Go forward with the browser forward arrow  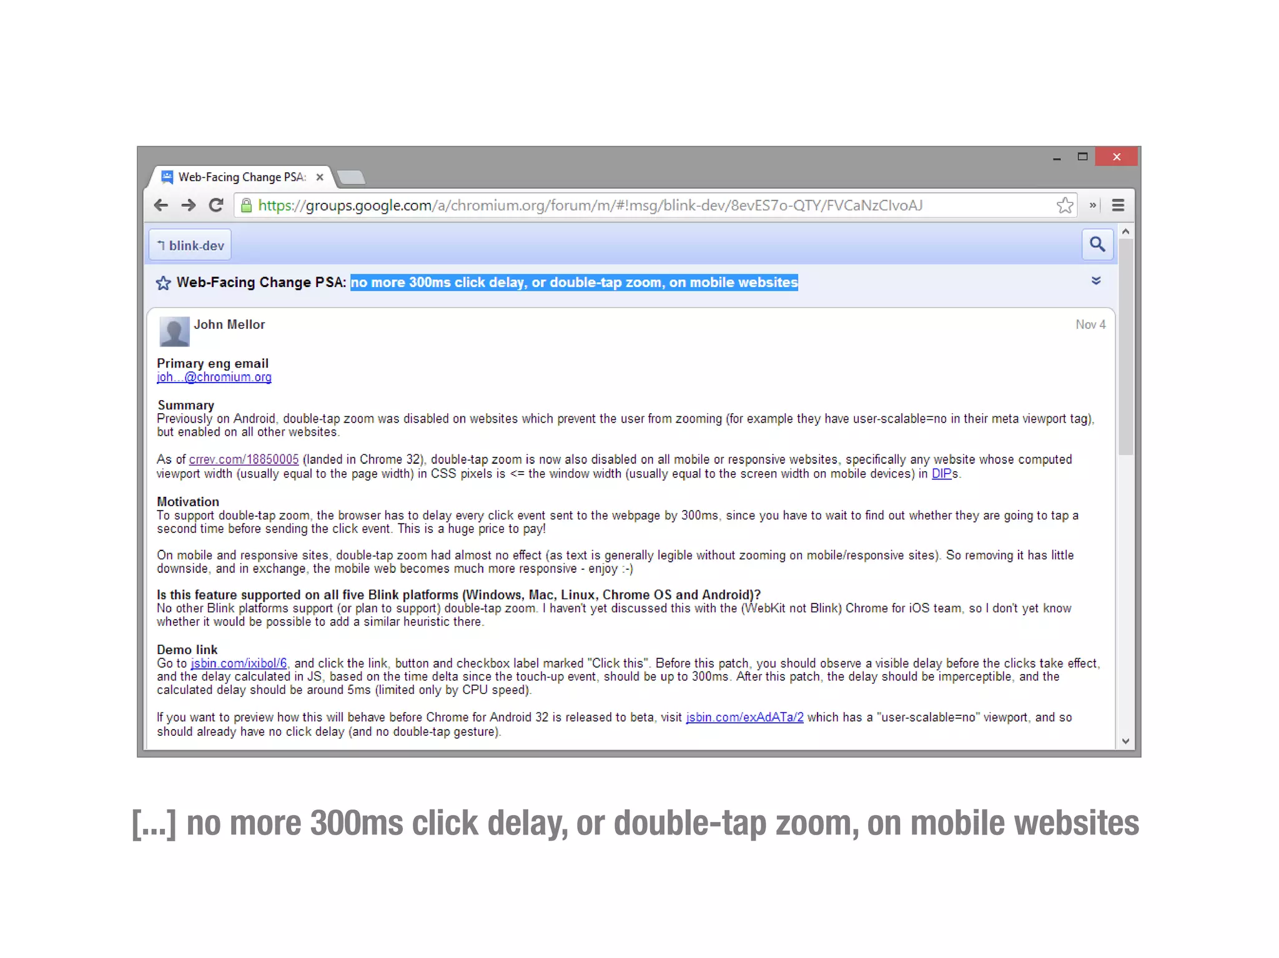pos(188,205)
